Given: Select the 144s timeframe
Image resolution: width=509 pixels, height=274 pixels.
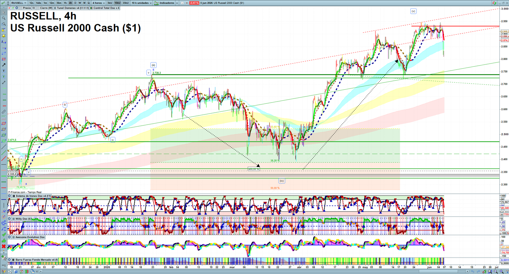Looking at the screenshot, I should [x=38, y=3].
